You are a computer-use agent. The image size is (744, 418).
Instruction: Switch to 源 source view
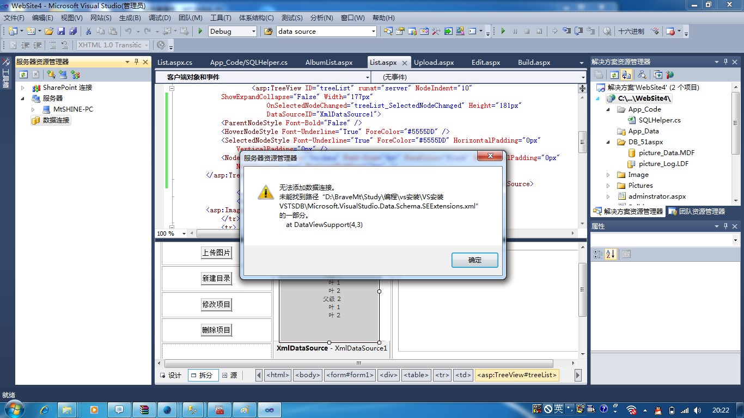pyautogui.click(x=230, y=376)
